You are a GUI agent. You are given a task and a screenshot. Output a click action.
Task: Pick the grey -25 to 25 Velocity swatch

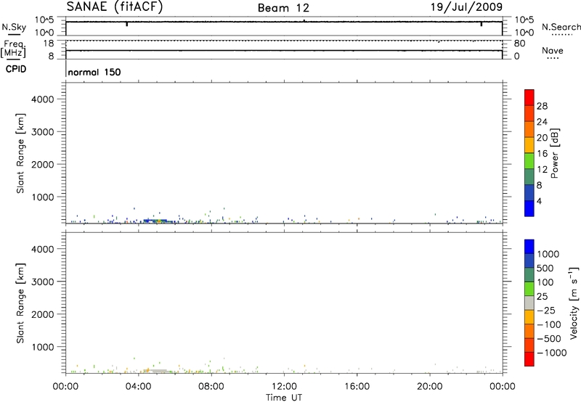click(x=529, y=303)
